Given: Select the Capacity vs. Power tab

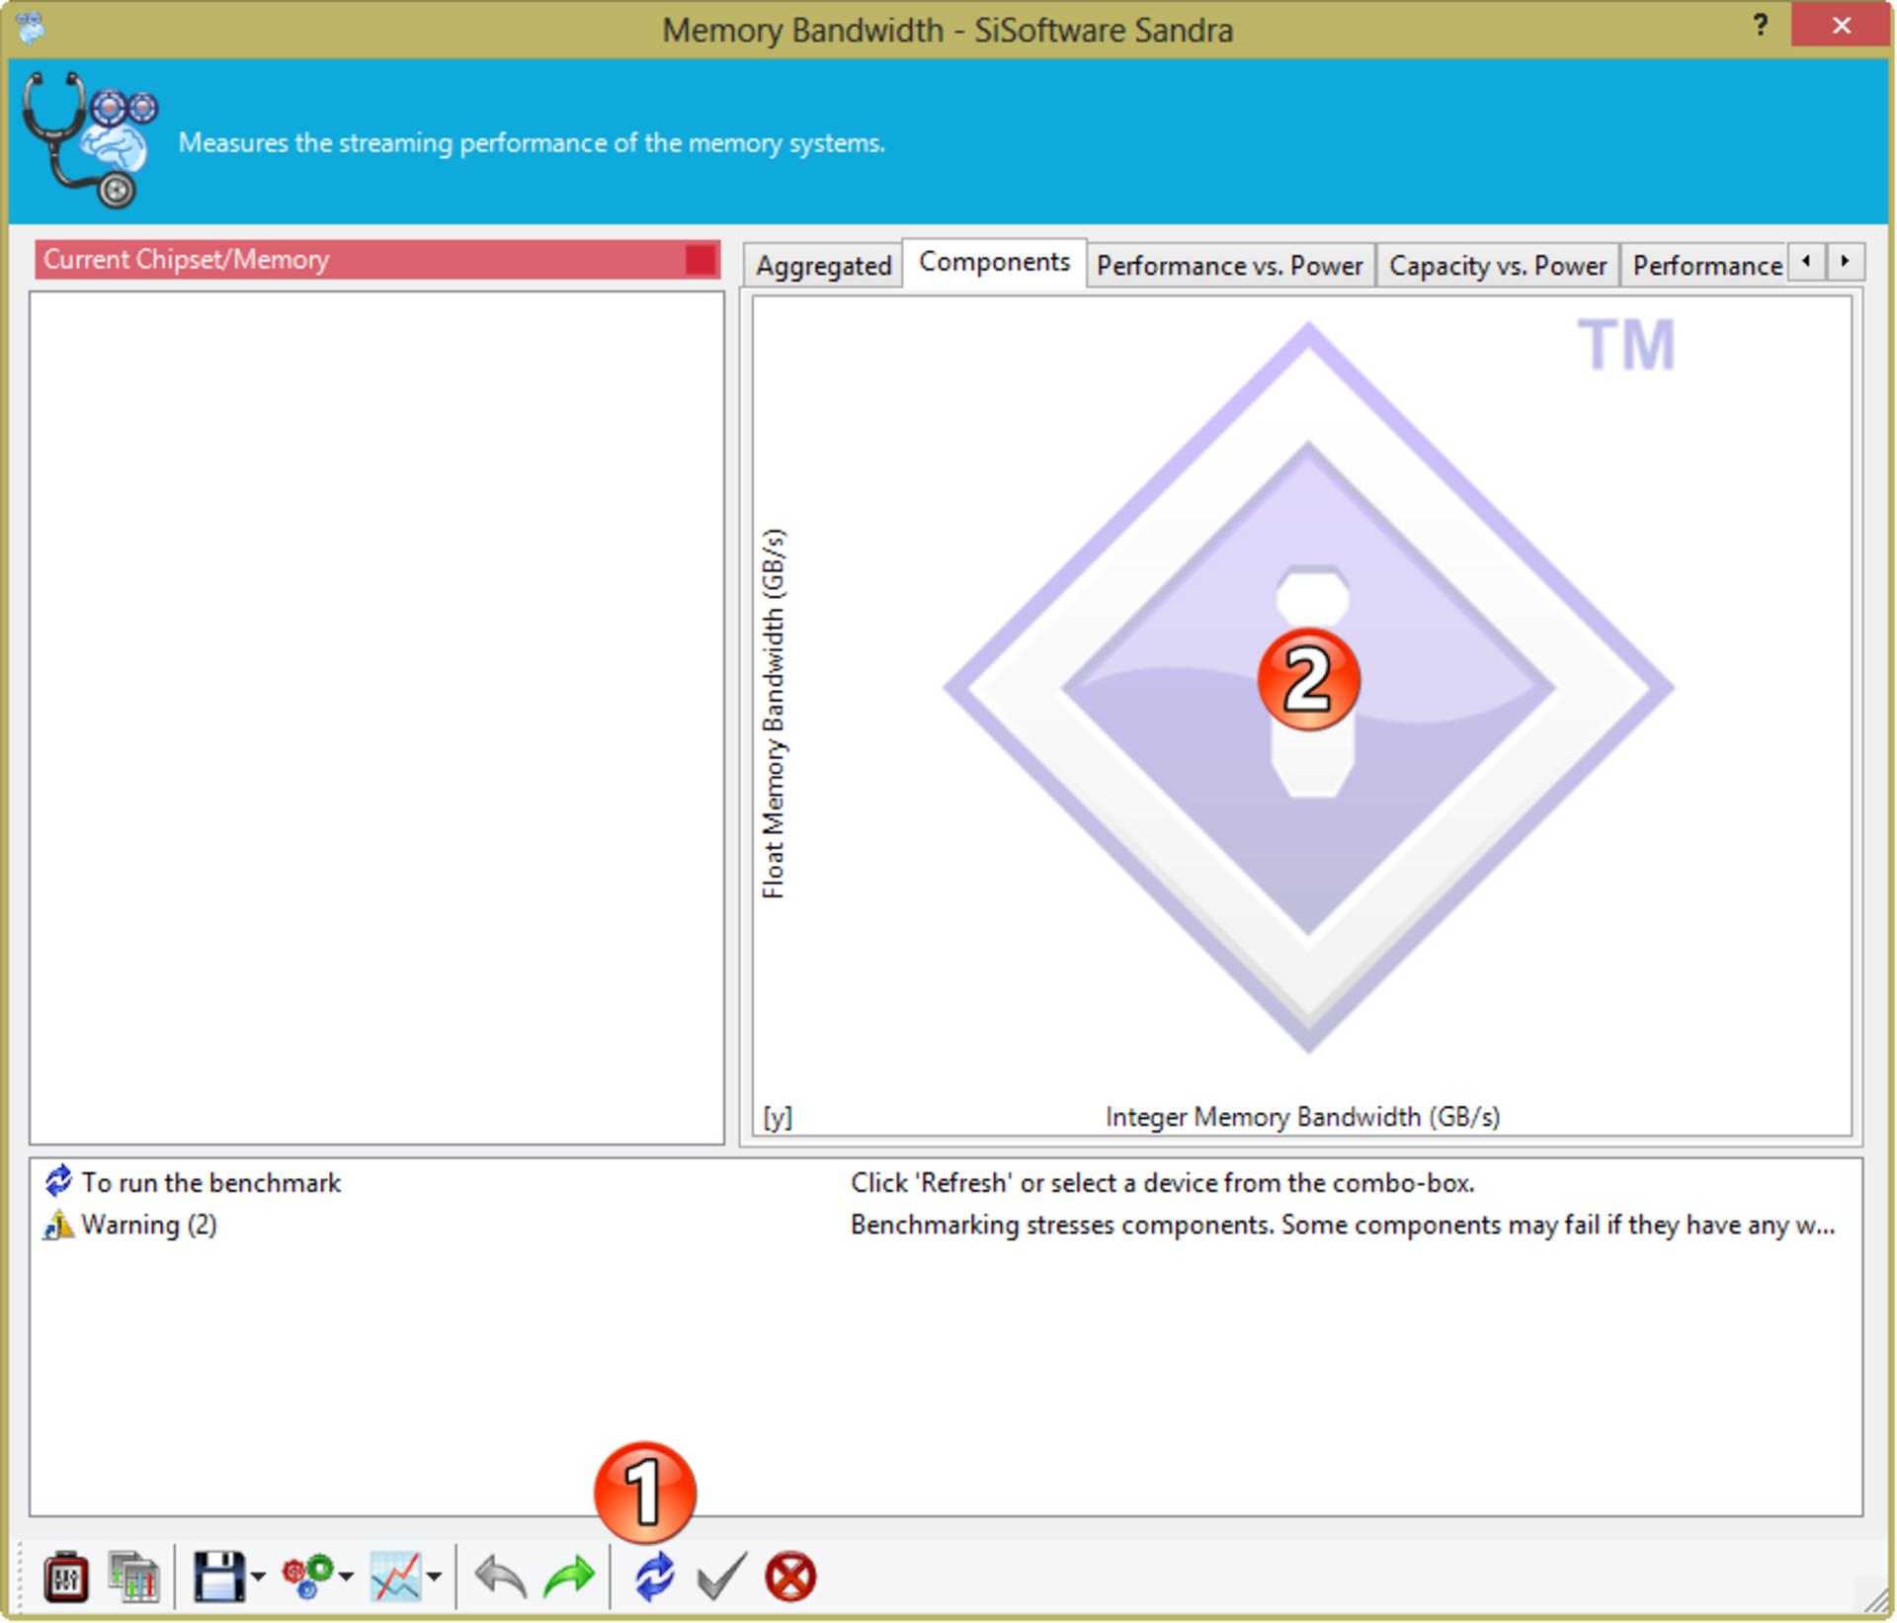Looking at the screenshot, I should [1498, 265].
